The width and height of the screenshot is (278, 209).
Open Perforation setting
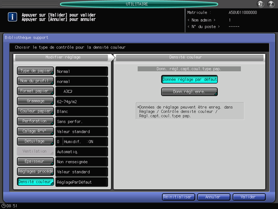35,121
